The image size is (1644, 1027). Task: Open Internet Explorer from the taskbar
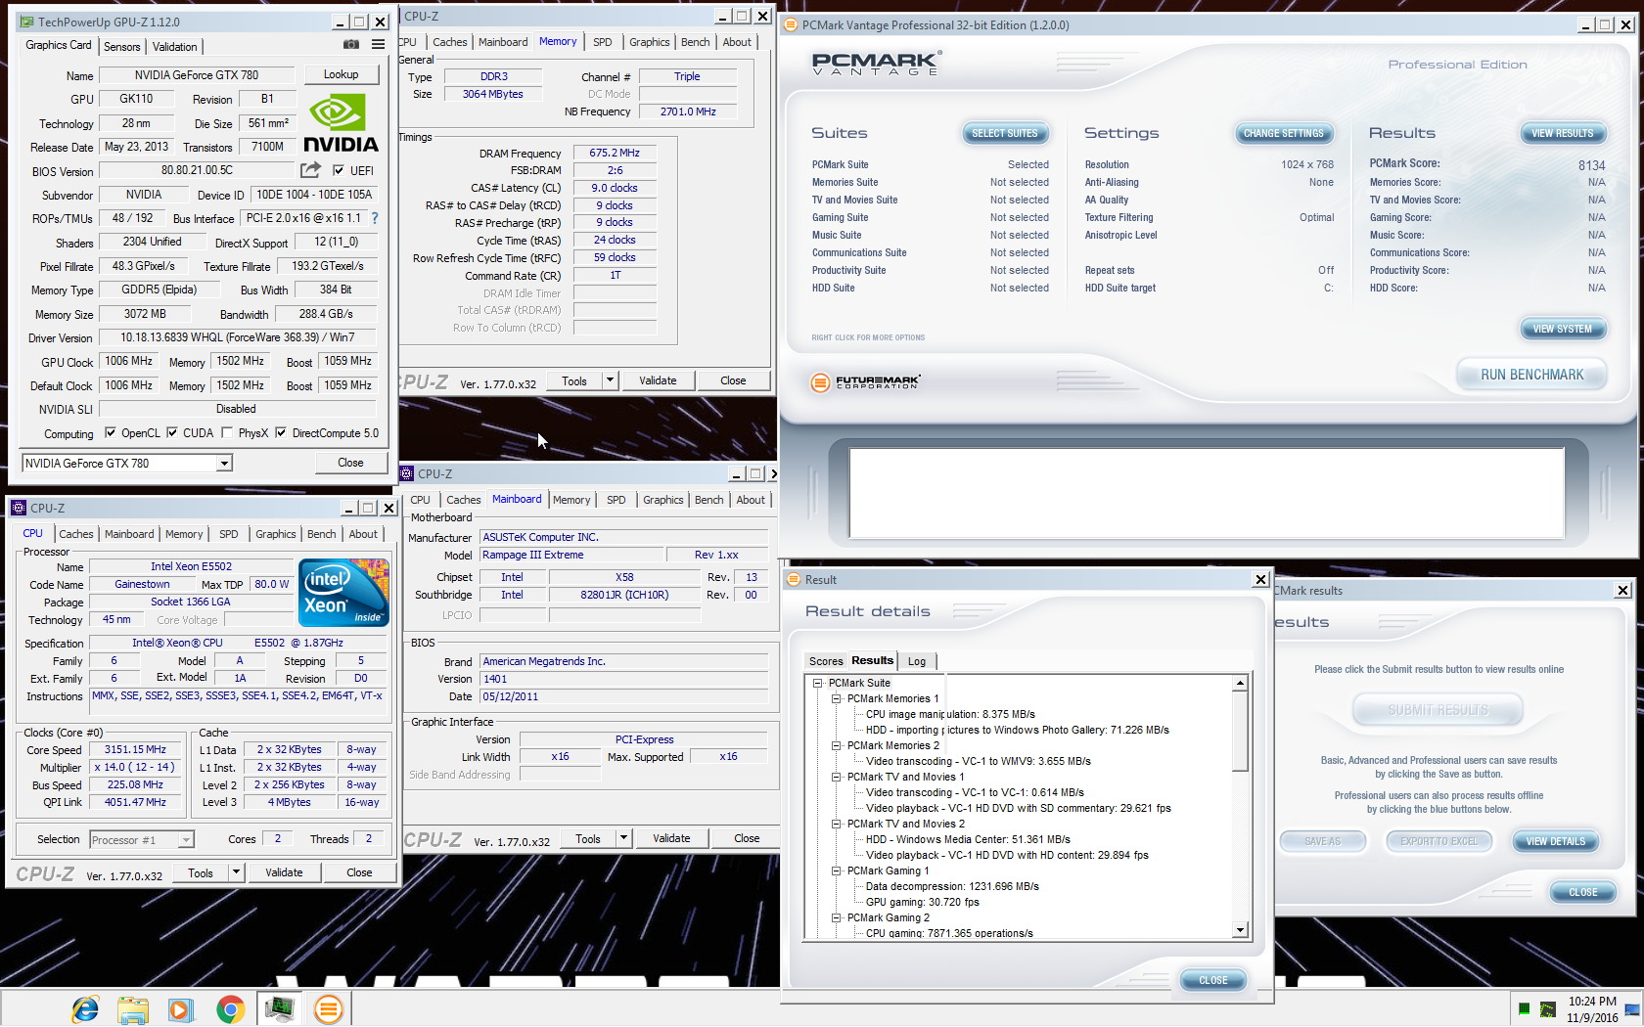85,1008
